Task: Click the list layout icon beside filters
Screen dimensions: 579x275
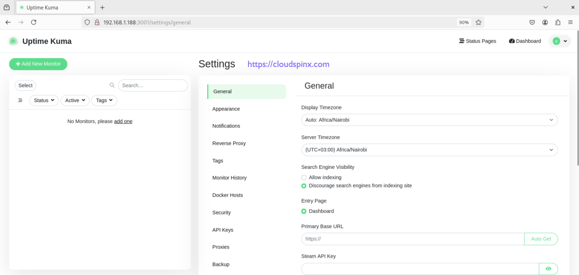Action: [x=20, y=100]
